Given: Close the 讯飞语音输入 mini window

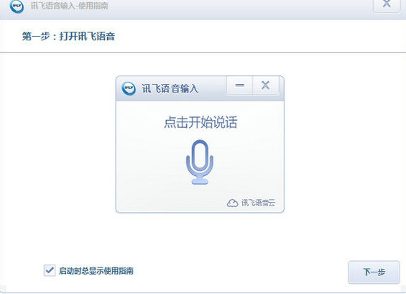Looking at the screenshot, I should pos(266,86).
